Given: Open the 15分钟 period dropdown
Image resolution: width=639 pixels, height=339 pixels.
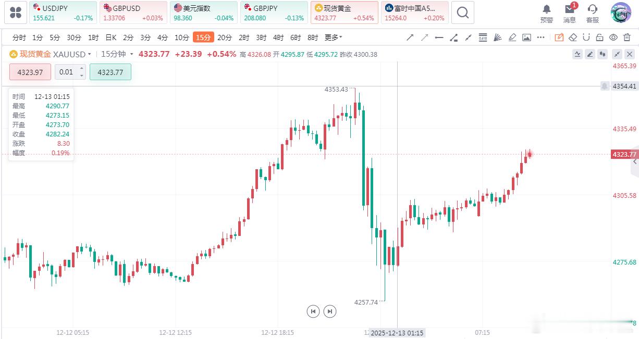Looking at the screenshot, I should coord(132,54).
